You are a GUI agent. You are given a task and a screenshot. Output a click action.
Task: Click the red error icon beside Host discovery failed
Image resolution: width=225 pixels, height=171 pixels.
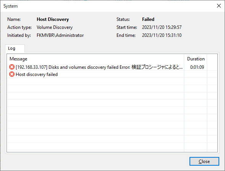(12, 74)
